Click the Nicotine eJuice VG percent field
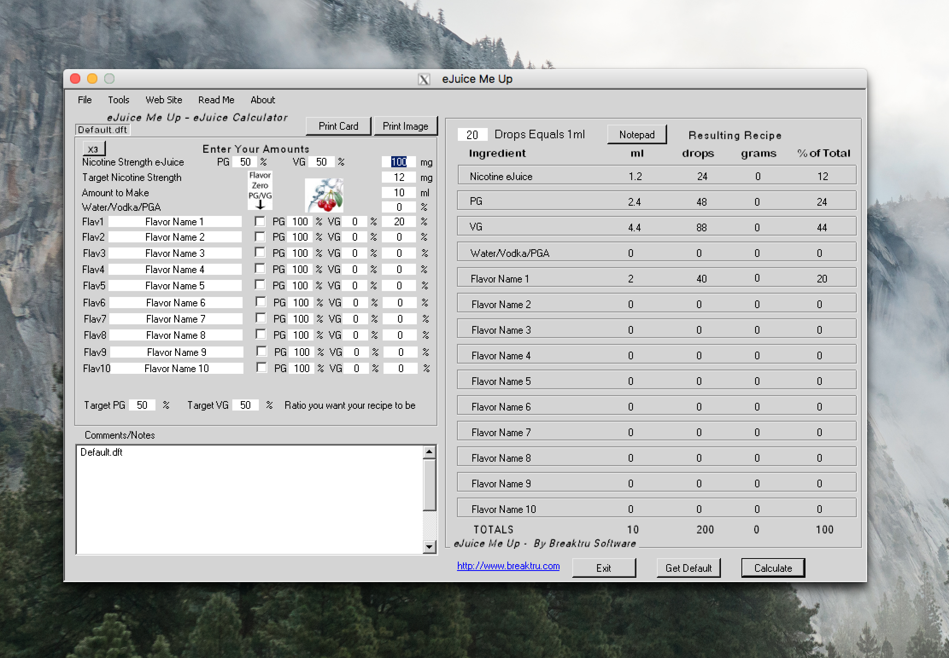 pos(321,162)
